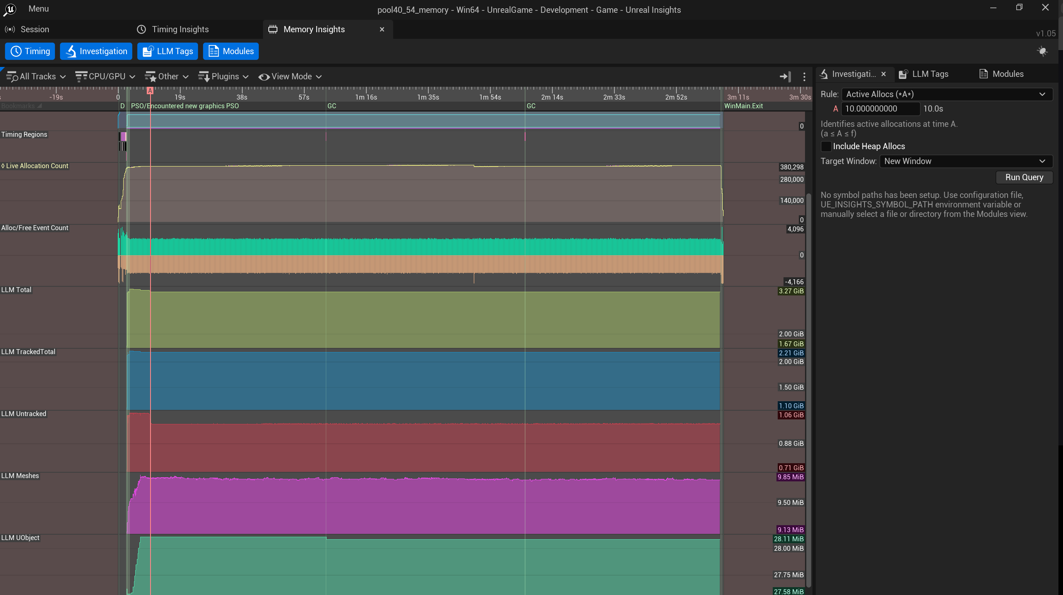Click the time A input field
This screenshot has height=595, width=1063.
(881, 109)
